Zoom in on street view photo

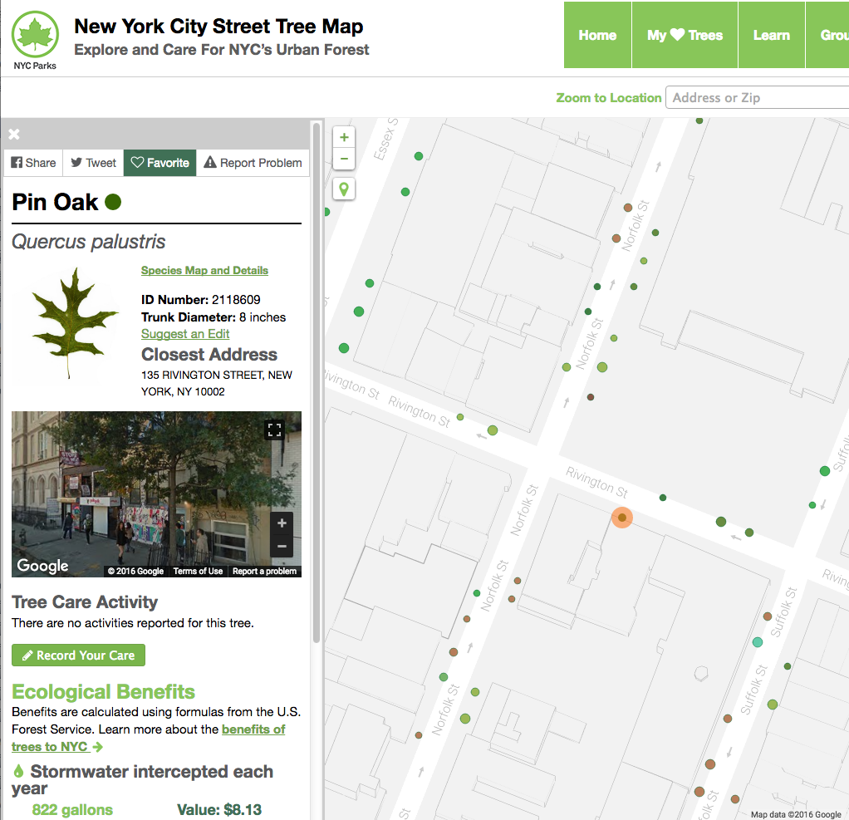coord(282,523)
